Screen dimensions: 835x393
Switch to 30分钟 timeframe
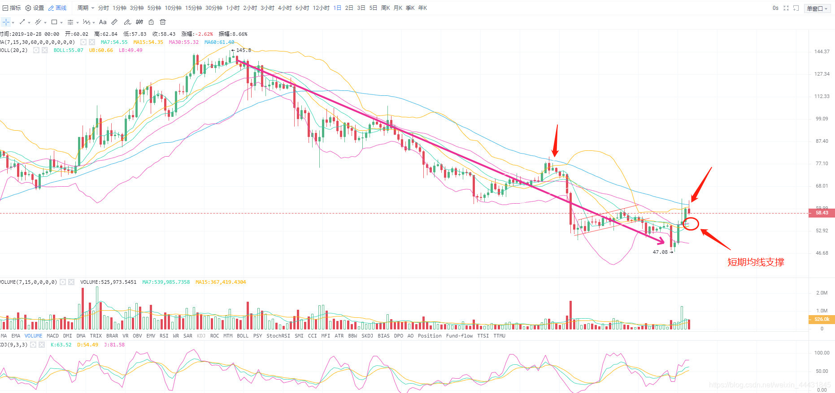pyautogui.click(x=214, y=8)
